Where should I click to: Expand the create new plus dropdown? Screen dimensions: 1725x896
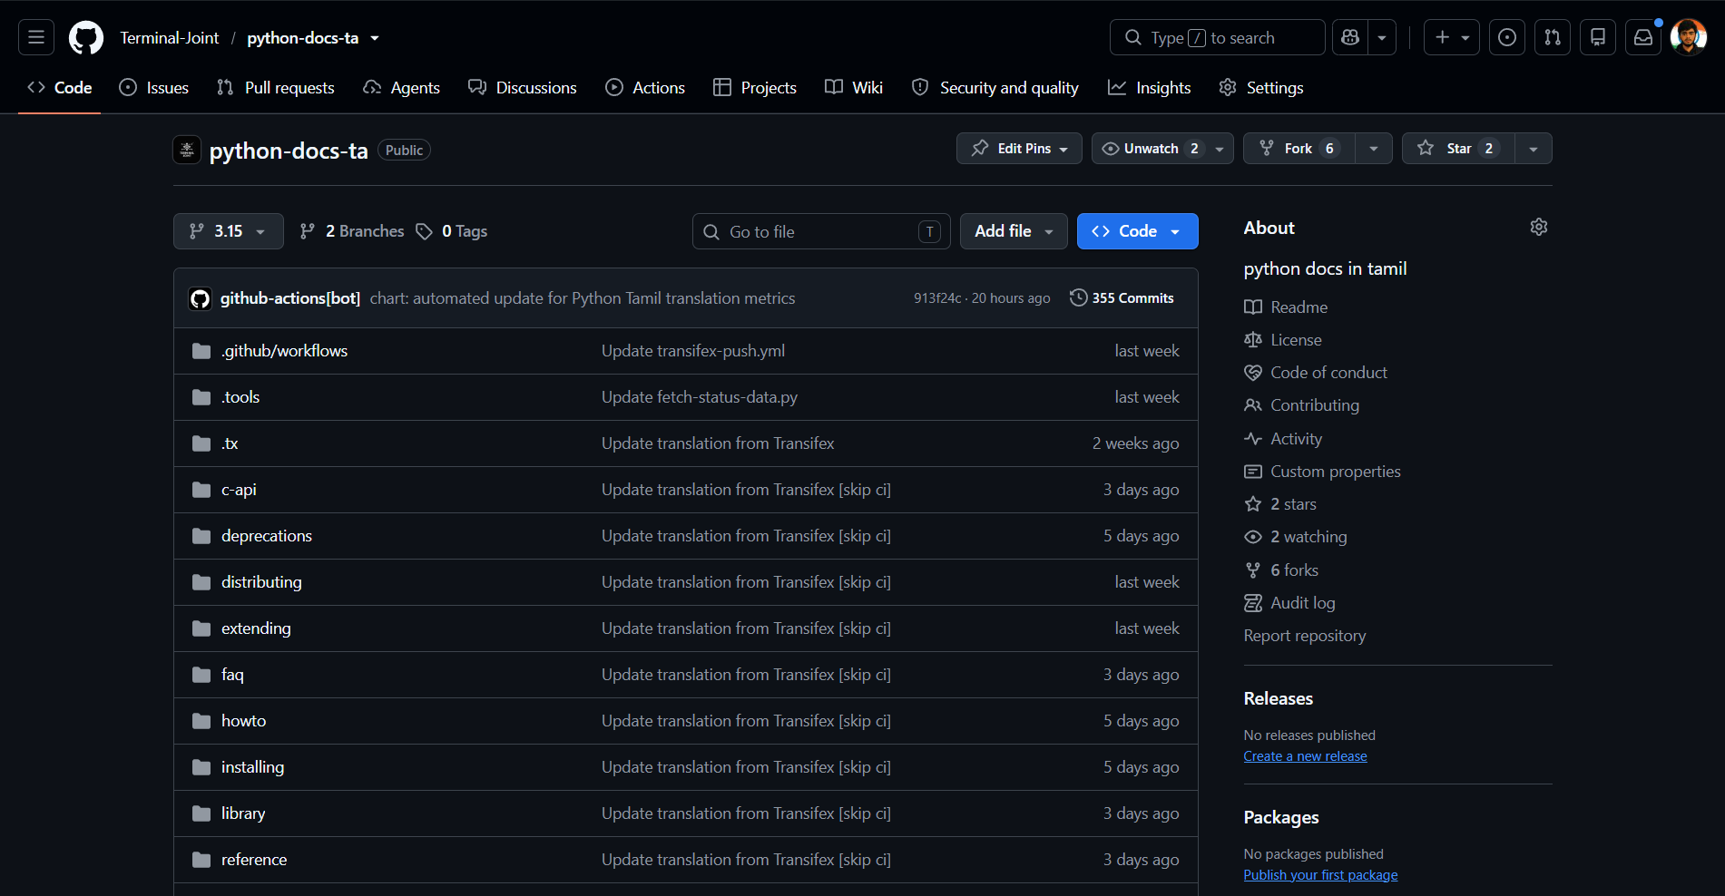[1452, 37]
